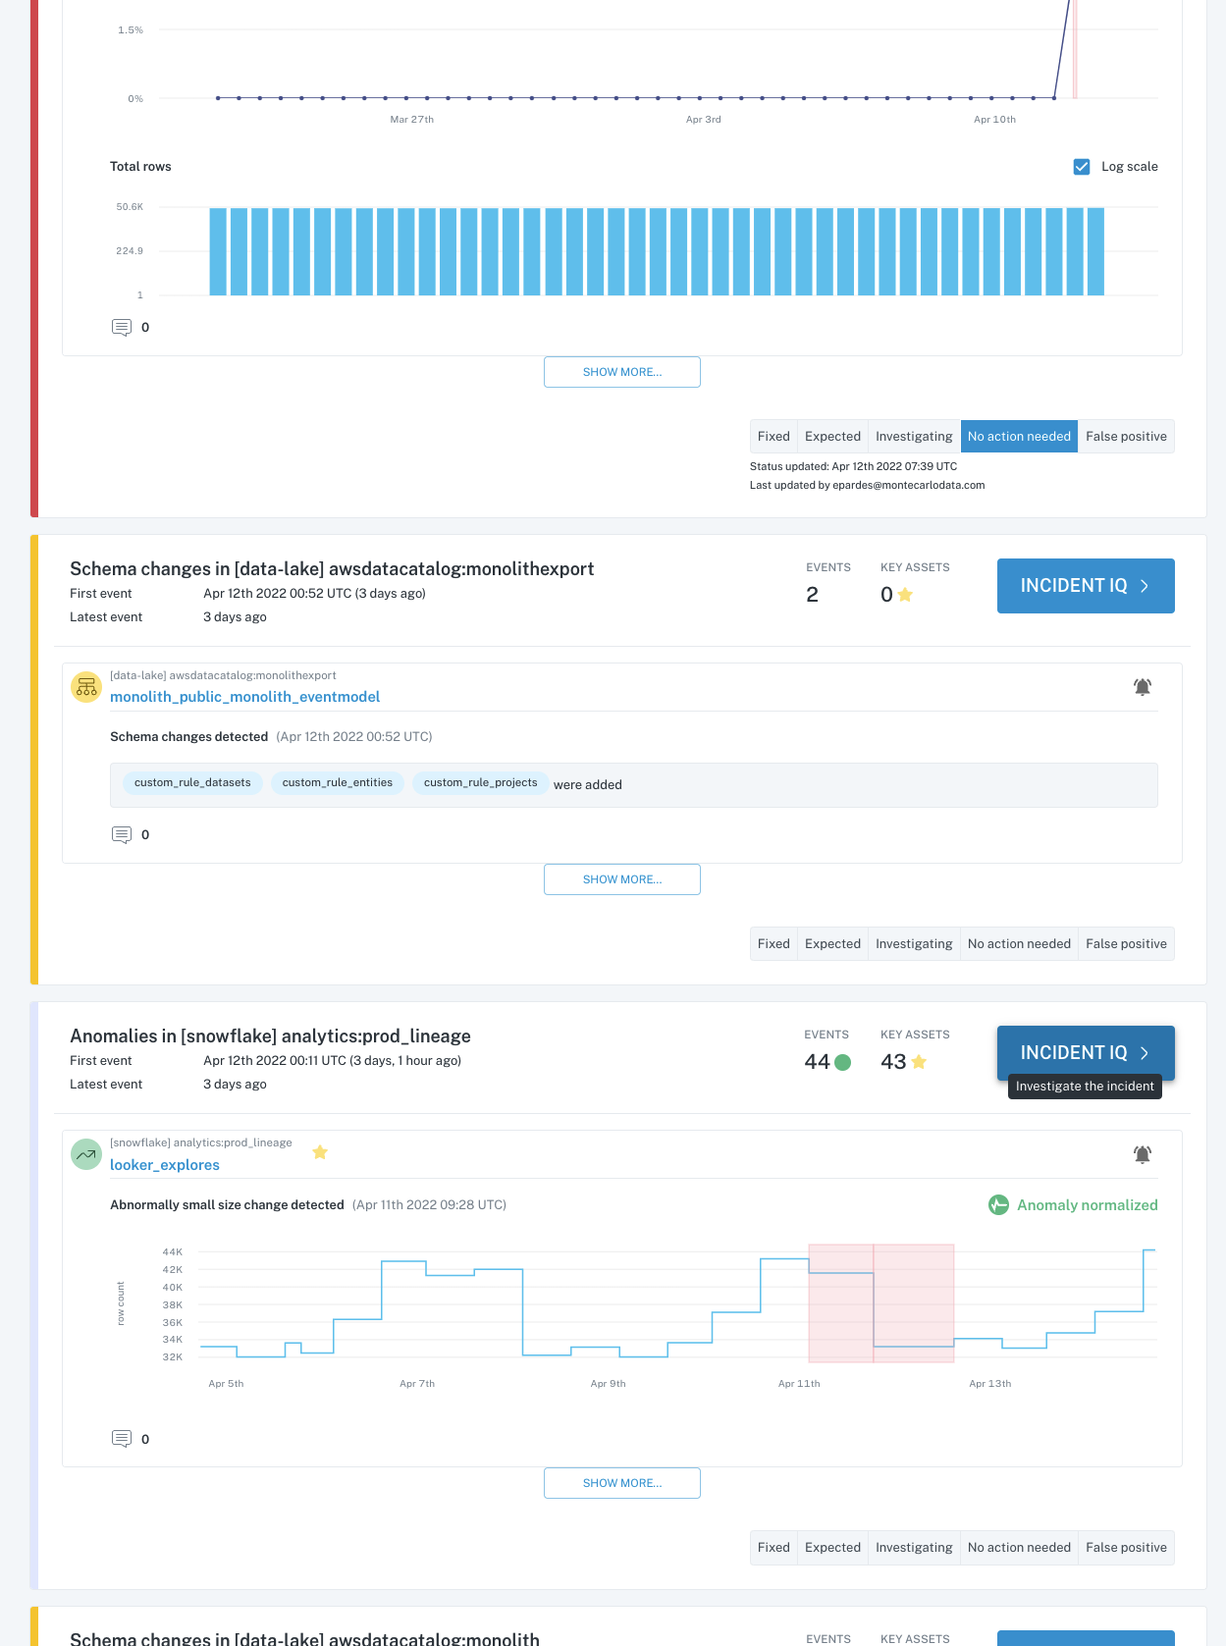Set monolithexport incident to Investigating
This screenshot has height=1646, width=1226.
(914, 944)
